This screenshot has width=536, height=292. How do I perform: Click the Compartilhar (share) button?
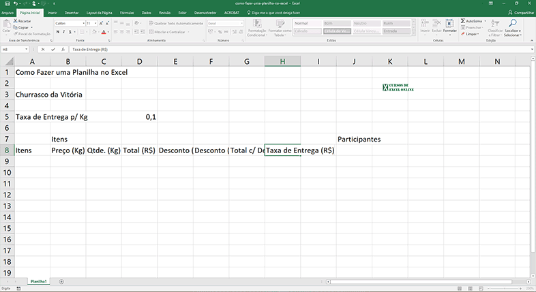coord(521,13)
